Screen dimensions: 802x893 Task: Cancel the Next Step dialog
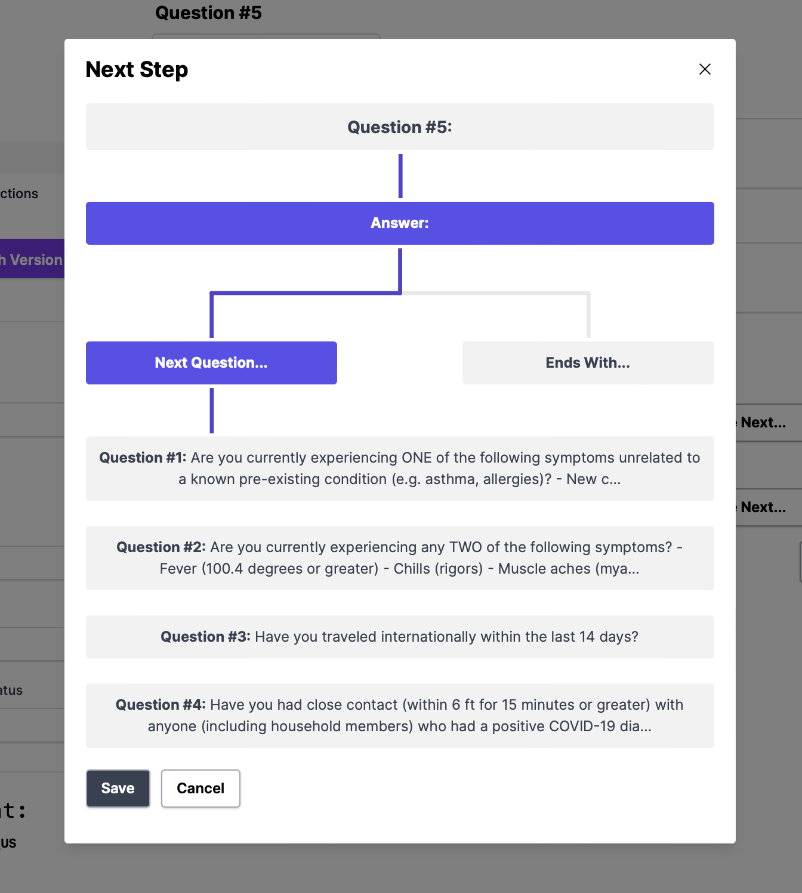[x=200, y=789]
